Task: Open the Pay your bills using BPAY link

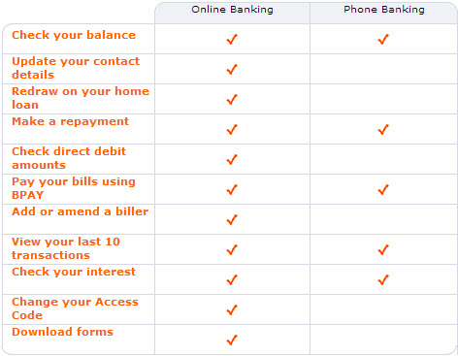Action: click(x=74, y=188)
